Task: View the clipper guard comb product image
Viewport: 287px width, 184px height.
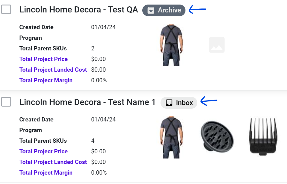Action: pyautogui.click(x=263, y=137)
